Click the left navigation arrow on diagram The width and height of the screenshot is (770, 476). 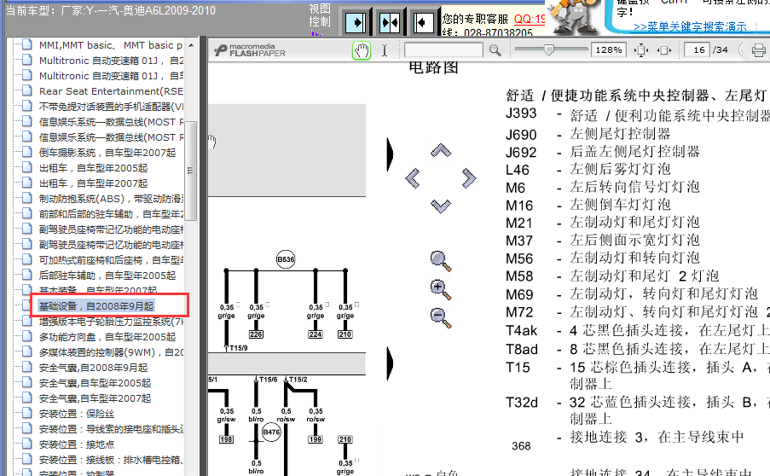coord(413,177)
